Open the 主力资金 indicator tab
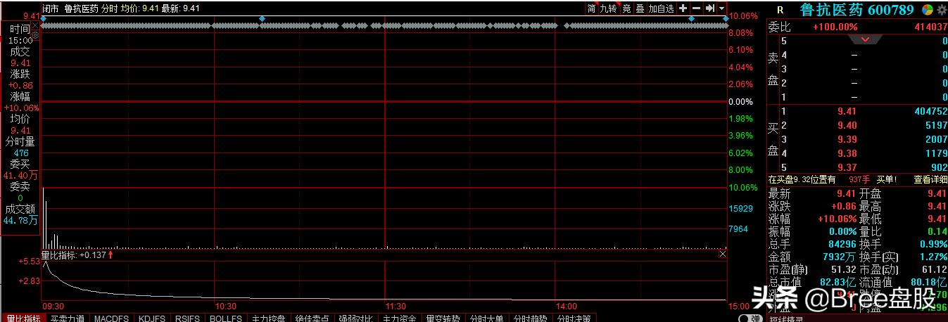Image resolution: width=948 pixels, height=322 pixels. pos(399,318)
